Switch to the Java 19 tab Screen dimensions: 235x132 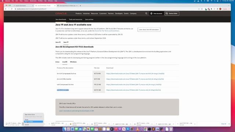(x=58, y=42)
